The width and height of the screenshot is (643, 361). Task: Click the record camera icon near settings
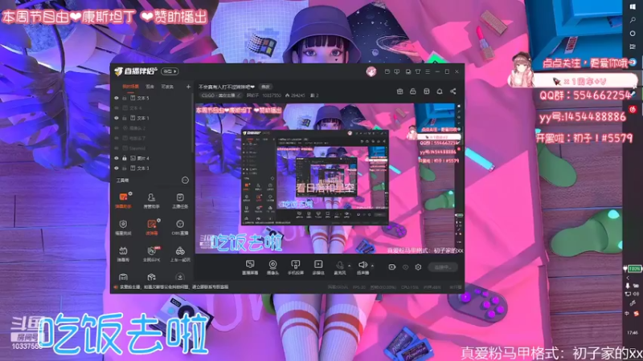(392, 267)
